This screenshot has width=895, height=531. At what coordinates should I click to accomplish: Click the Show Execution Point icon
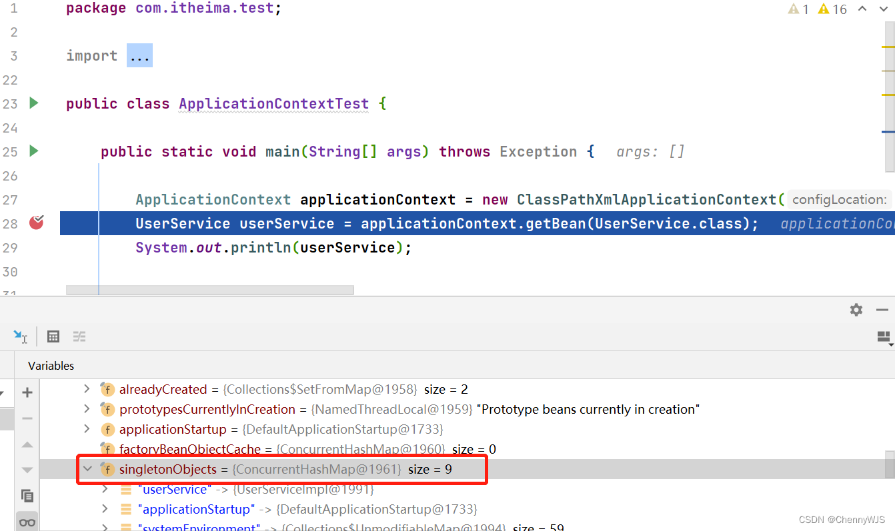[19, 336]
